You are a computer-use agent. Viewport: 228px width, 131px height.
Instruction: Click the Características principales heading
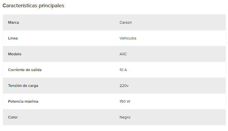(33, 6)
